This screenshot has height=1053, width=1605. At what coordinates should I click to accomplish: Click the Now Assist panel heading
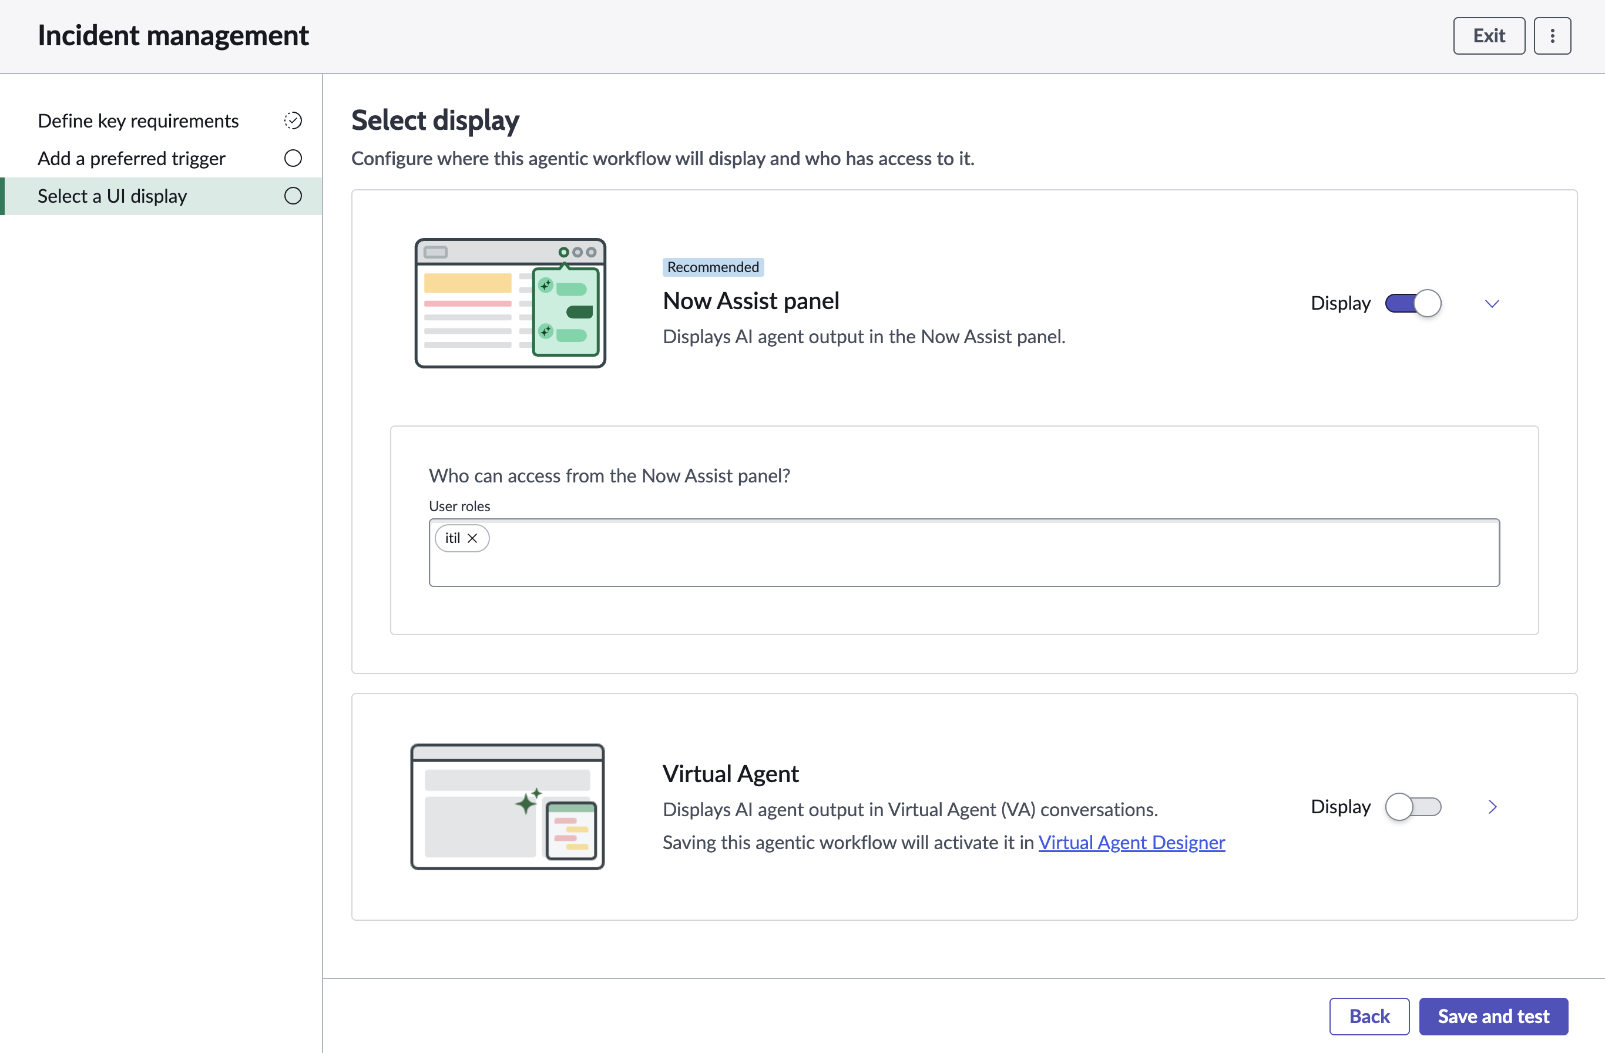click(751, 301)
